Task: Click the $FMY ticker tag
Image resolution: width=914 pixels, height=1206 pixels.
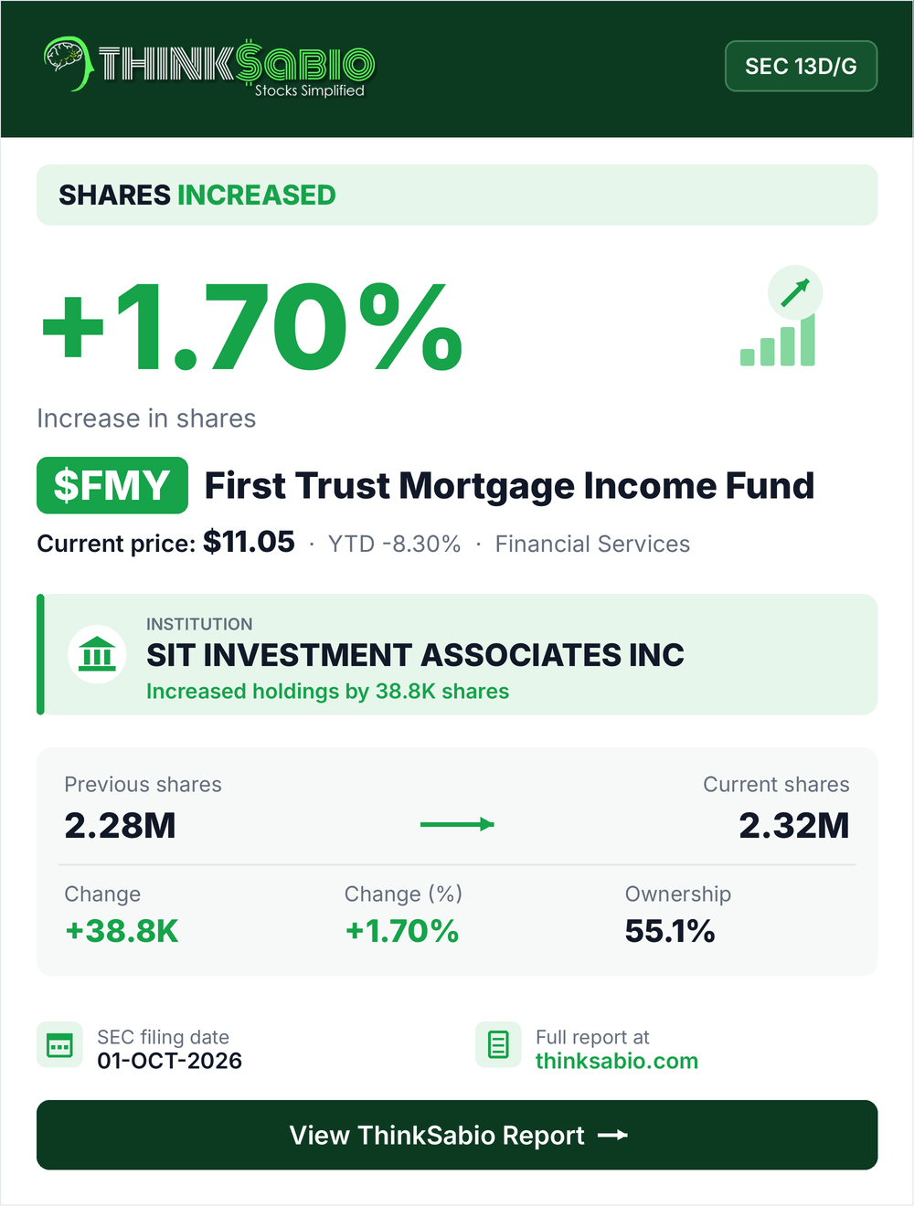Action: pos(112,485)
